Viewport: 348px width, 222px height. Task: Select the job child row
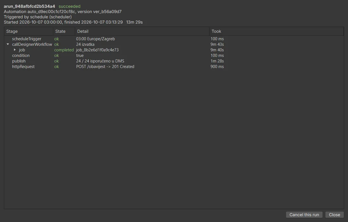pos(174,50)
